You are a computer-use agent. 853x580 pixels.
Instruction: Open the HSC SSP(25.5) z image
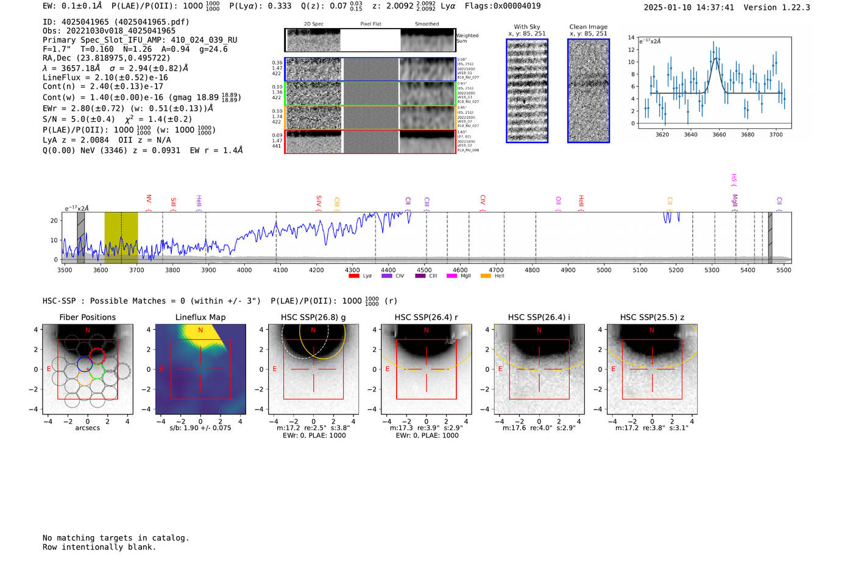[x=652, y=369]
